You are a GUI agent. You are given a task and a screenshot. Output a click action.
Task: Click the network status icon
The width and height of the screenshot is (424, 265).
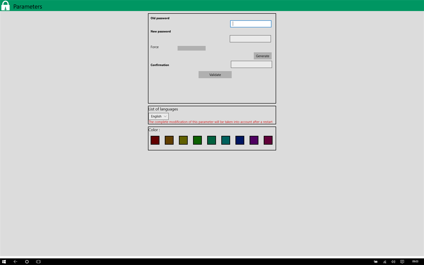tap(384, 261)
